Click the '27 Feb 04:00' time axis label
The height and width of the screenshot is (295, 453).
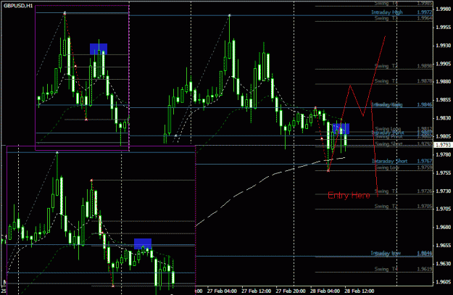[222, 291]
